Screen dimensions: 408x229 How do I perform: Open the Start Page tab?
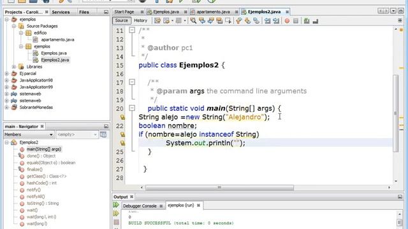tap(124, 11)
